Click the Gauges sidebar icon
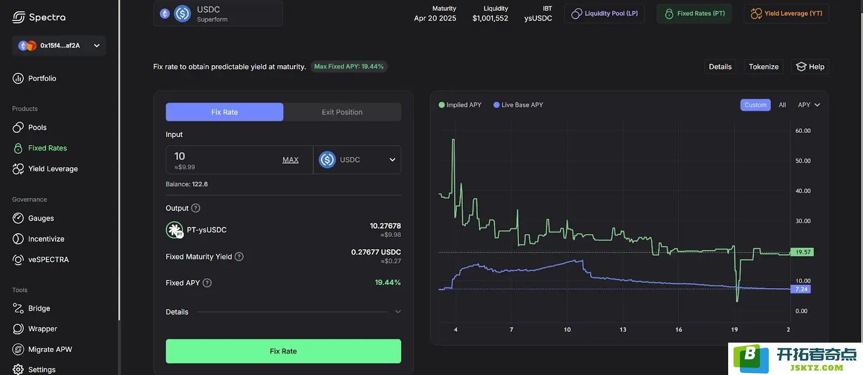Screen dimensions: 863x375 coord(18,218)
